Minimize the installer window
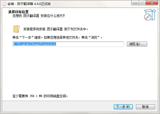The height and width of the screenshot is (114, 160). point(135,3)
